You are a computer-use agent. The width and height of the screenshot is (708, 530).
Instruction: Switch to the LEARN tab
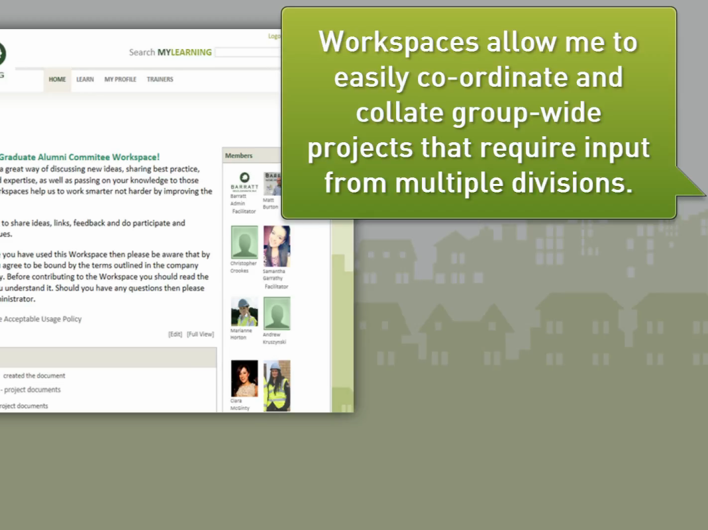coord(85,79)
